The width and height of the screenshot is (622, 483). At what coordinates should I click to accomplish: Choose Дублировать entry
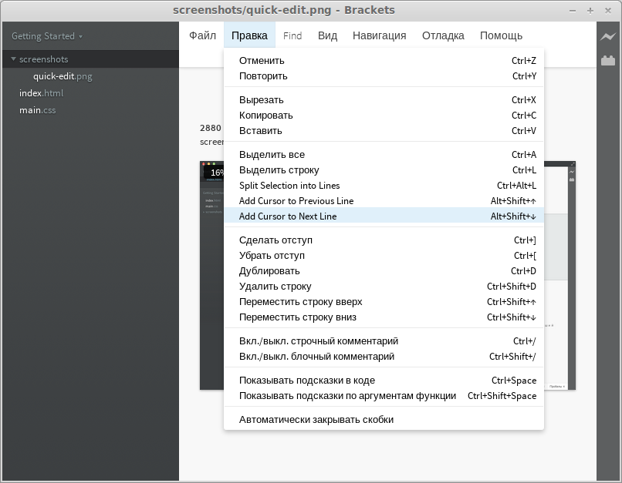(384, 271)
